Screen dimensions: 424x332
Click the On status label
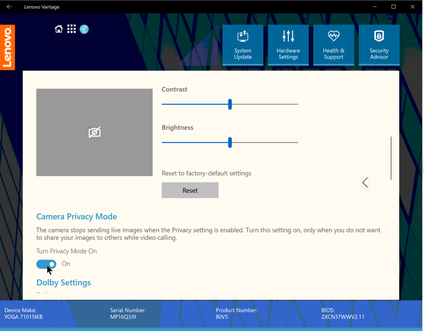click(66, 264)
